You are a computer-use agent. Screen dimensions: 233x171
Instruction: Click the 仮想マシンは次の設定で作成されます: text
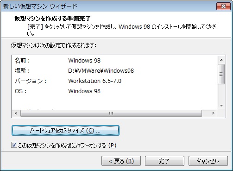(54, 45)
